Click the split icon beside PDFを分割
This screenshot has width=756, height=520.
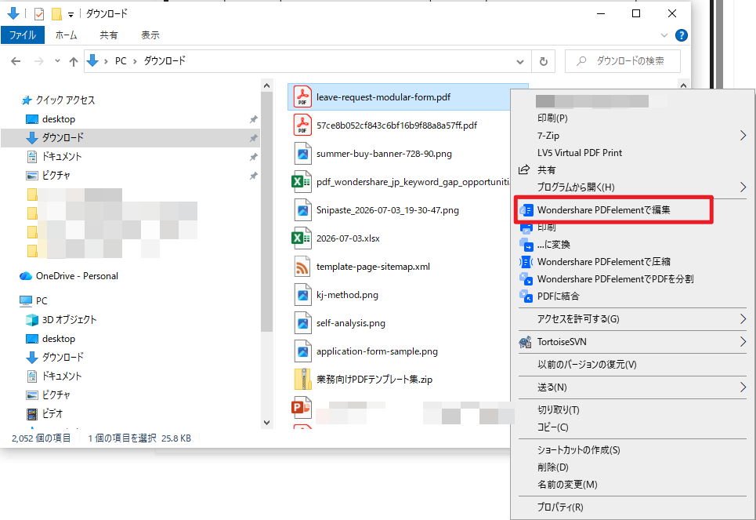click(x=526, y=279)
